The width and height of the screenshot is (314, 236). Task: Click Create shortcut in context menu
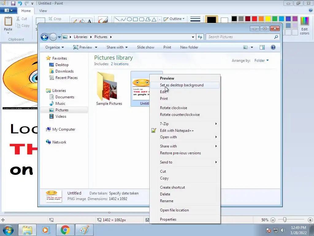coord(185,187)
